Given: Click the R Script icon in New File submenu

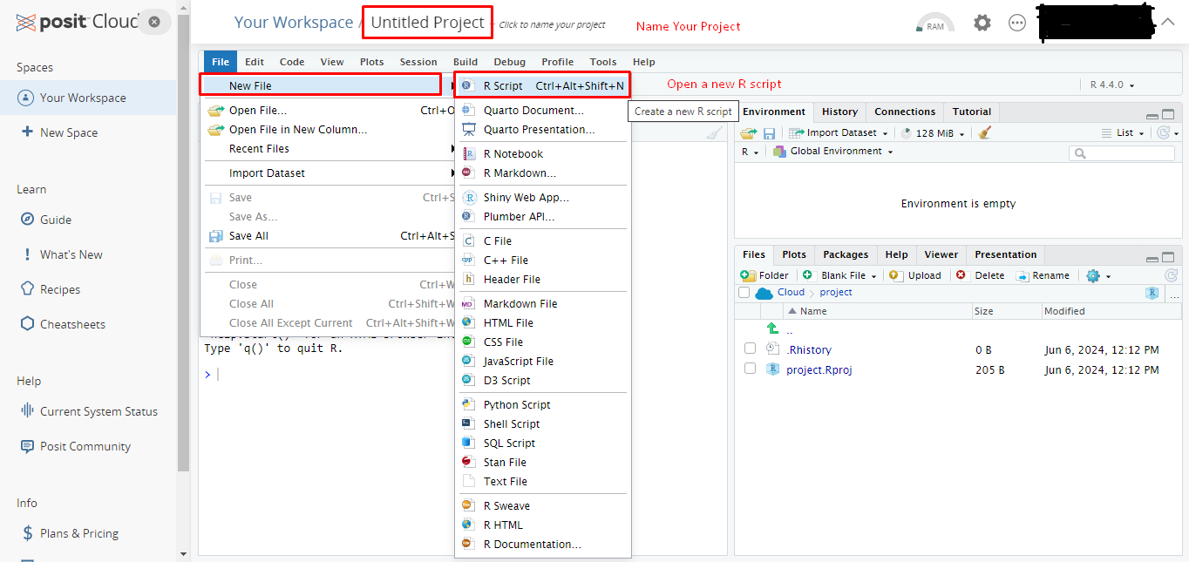Looking at the screenshot, I should pyautogui.click(x=467, y=85).
